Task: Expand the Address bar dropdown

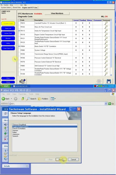Action: pyautogui.click(x=106, y=104)
